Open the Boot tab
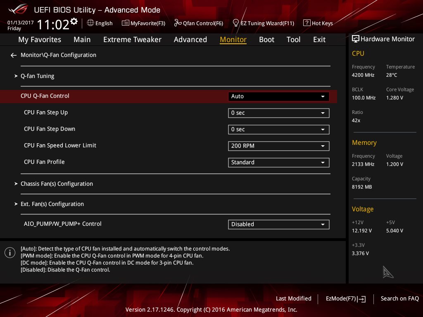 coord(266,40)
